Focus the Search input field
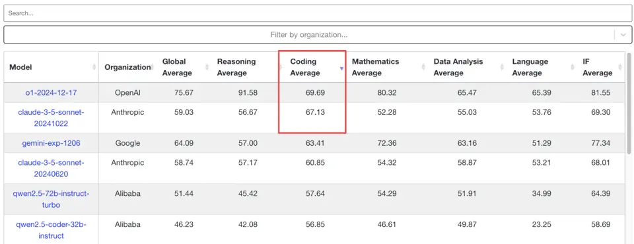Screen dimensions: 634x244 coord(317,13)
